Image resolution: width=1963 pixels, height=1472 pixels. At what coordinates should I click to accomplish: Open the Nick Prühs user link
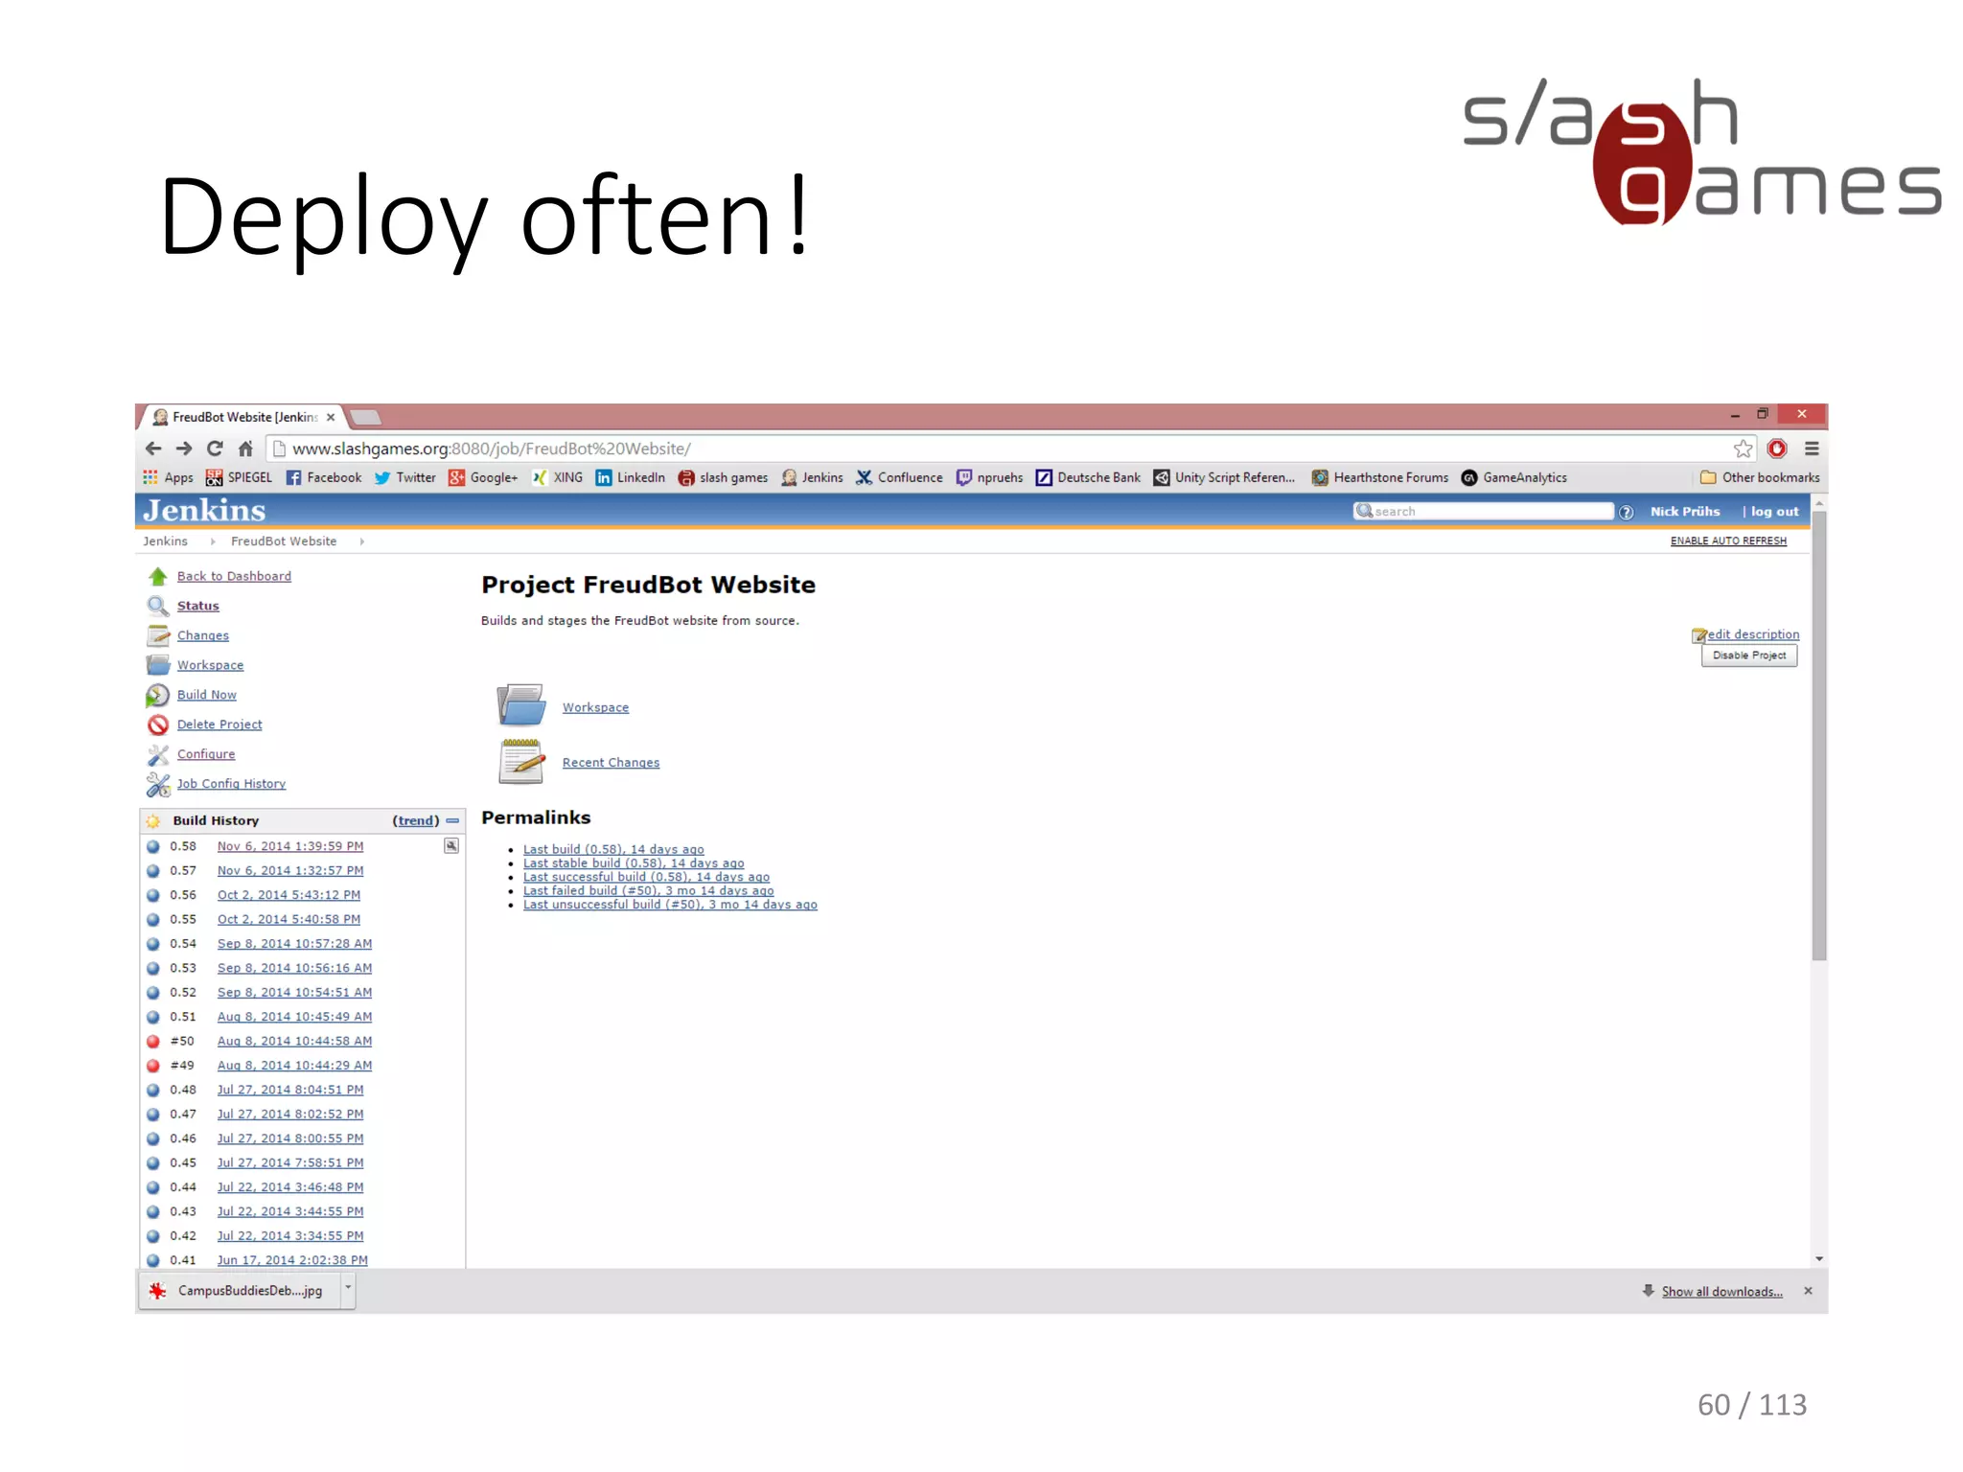(1684, 512)
